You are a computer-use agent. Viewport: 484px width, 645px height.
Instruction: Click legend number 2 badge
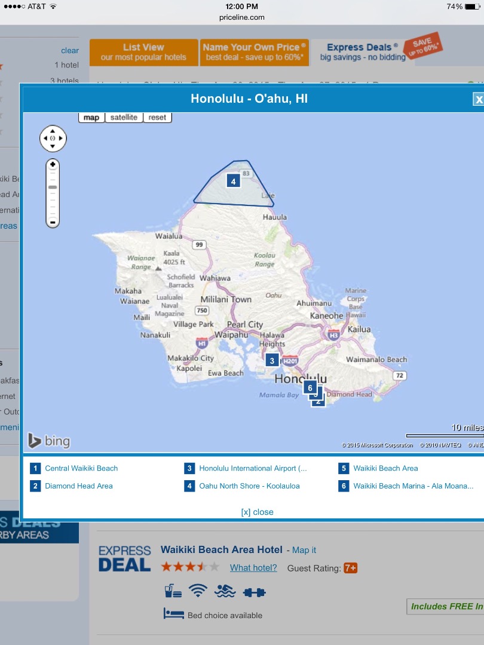coord(35,486)
